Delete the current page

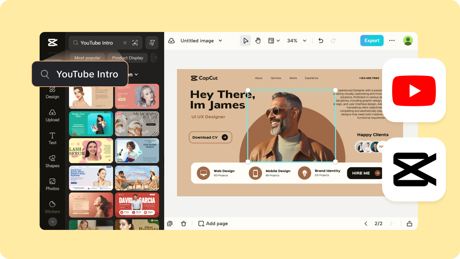tap(183, 224)
